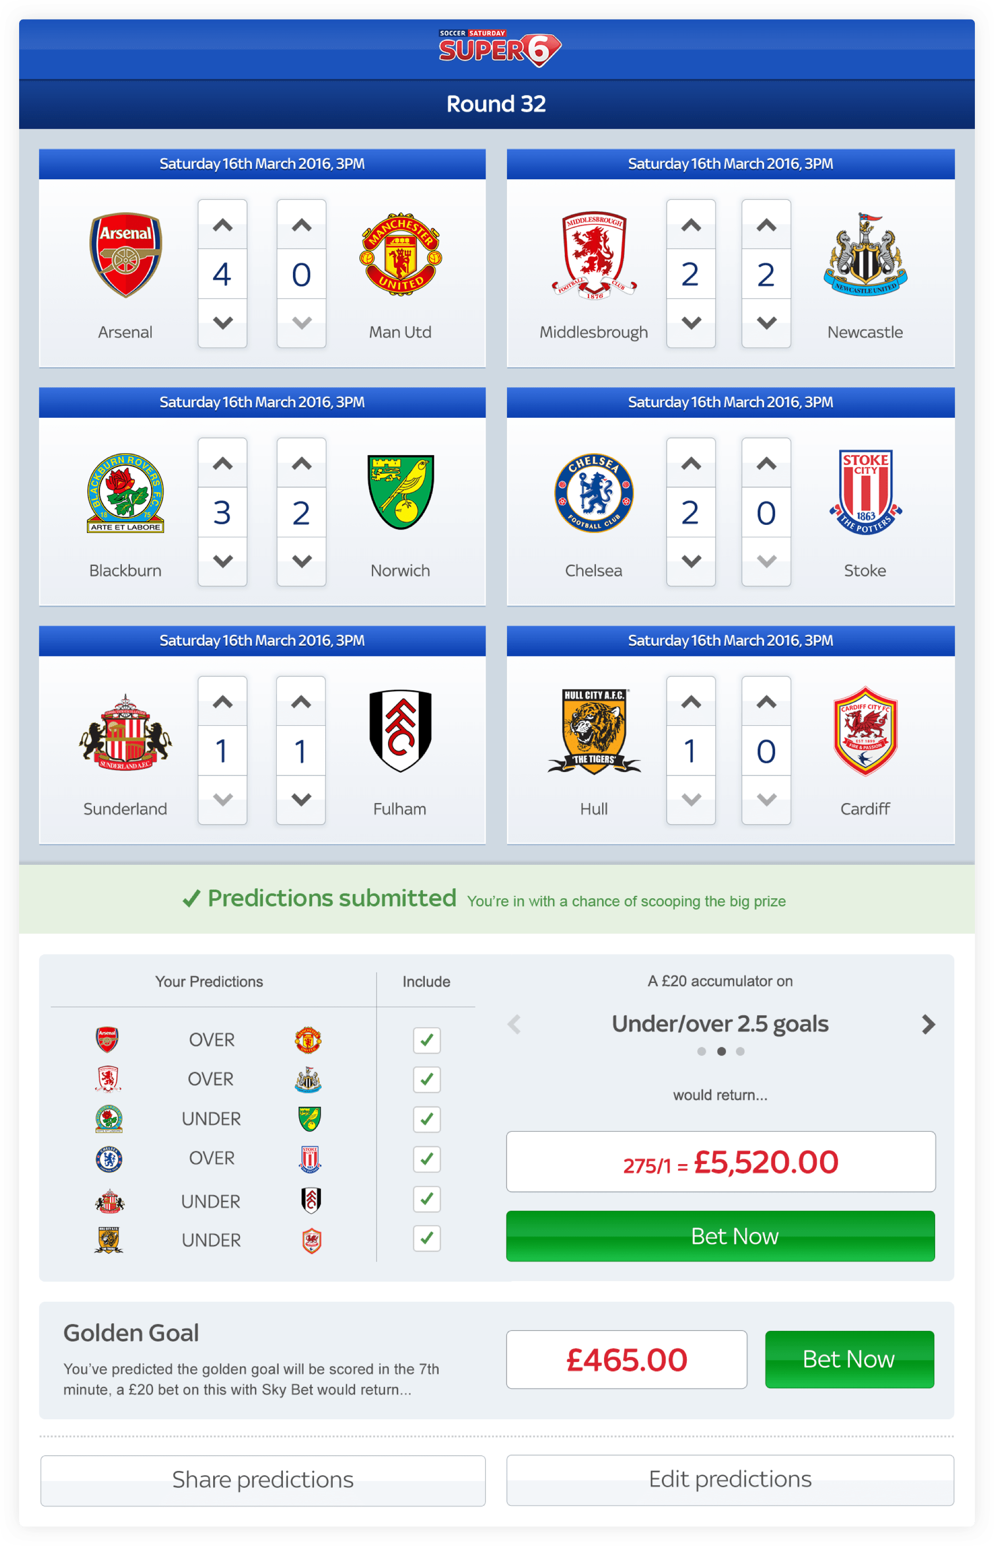Screen dimensions: 994x1546
Task: Click the Newcastle United crest
Action: coord(865,255)
